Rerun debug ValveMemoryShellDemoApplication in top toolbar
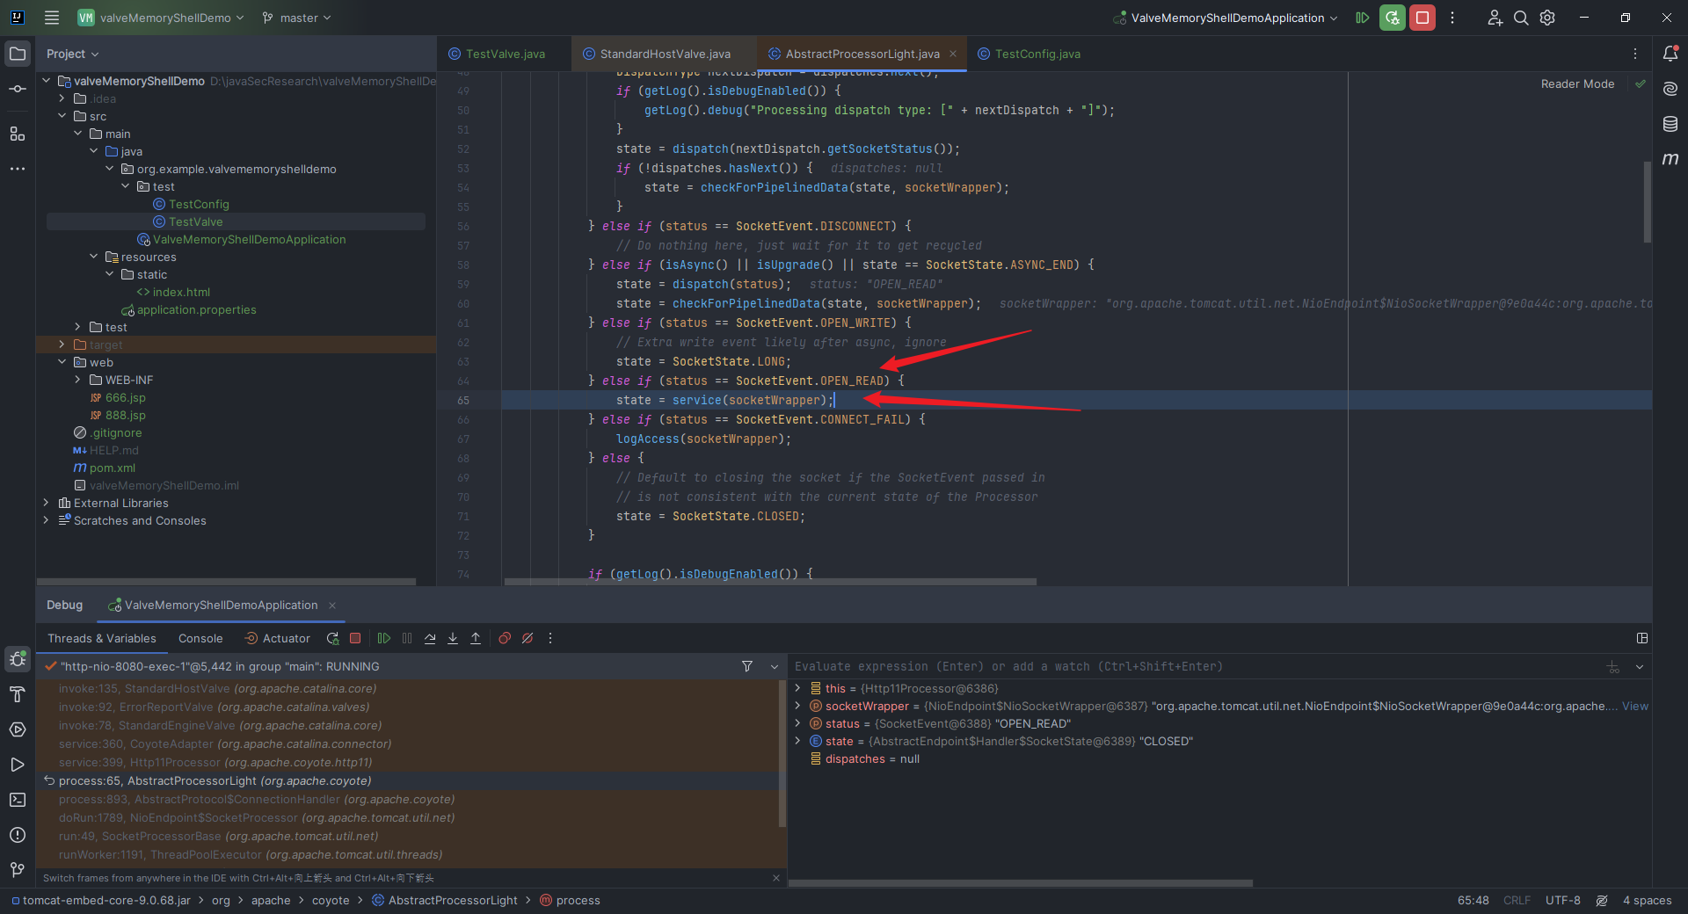Image resolution: width=1688 pixels, height=914 pixels. (x=1392, y=18)
